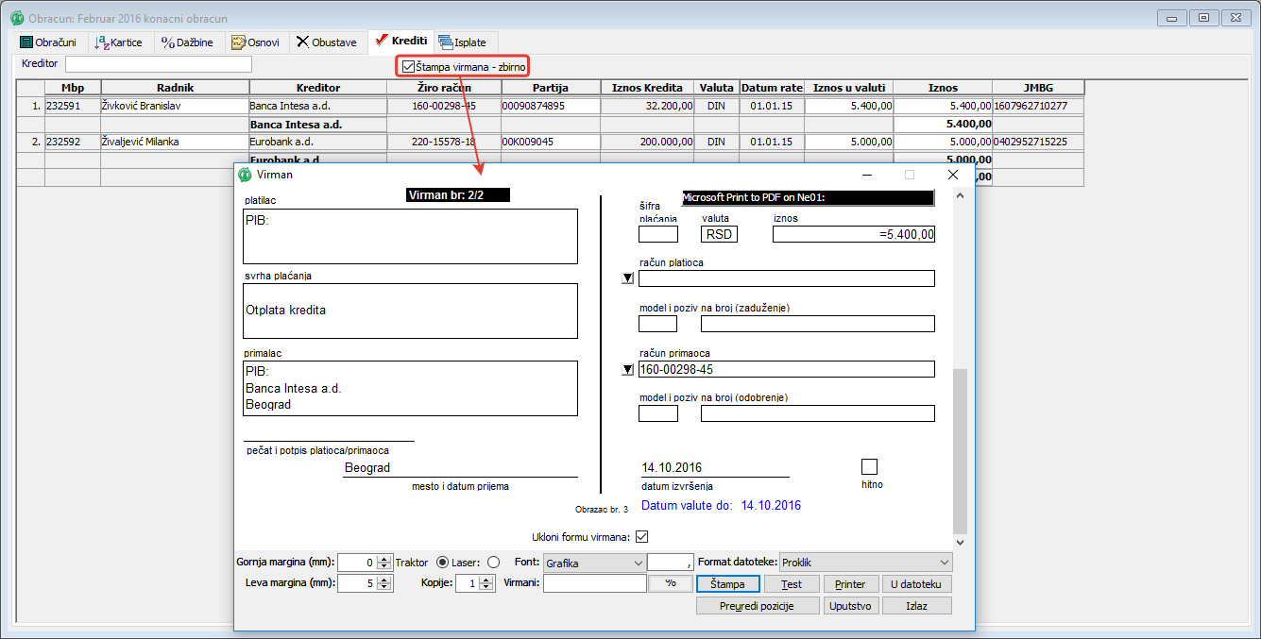Increase Gornja margina value
1261x639 pixels.
(x=384, y=559)
